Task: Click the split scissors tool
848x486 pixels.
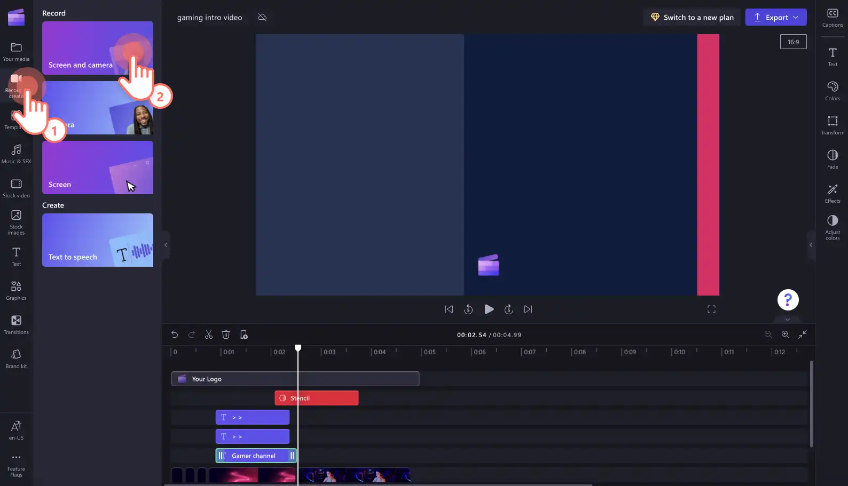Action: coord(209,334)
